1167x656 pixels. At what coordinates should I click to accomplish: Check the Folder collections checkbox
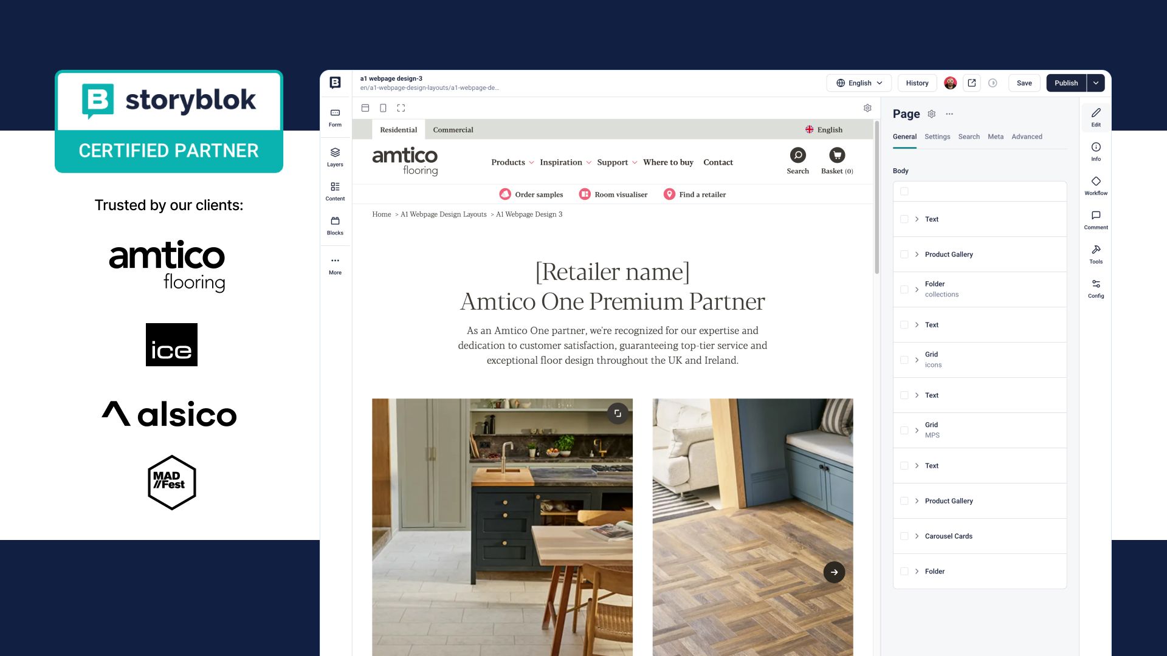904,290
